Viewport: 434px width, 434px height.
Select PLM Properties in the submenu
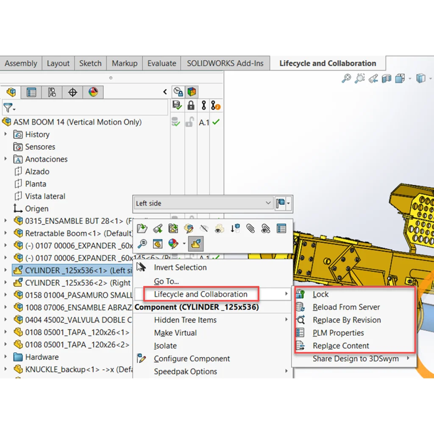[338, 333]
